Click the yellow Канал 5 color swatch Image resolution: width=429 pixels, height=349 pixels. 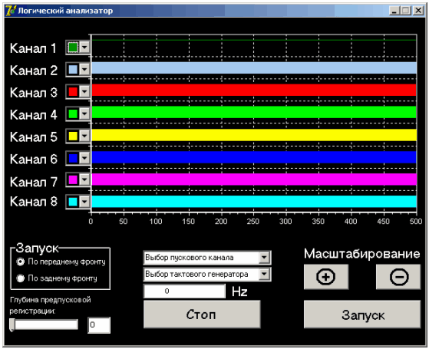pyautogui.click(x=73, y=136)
